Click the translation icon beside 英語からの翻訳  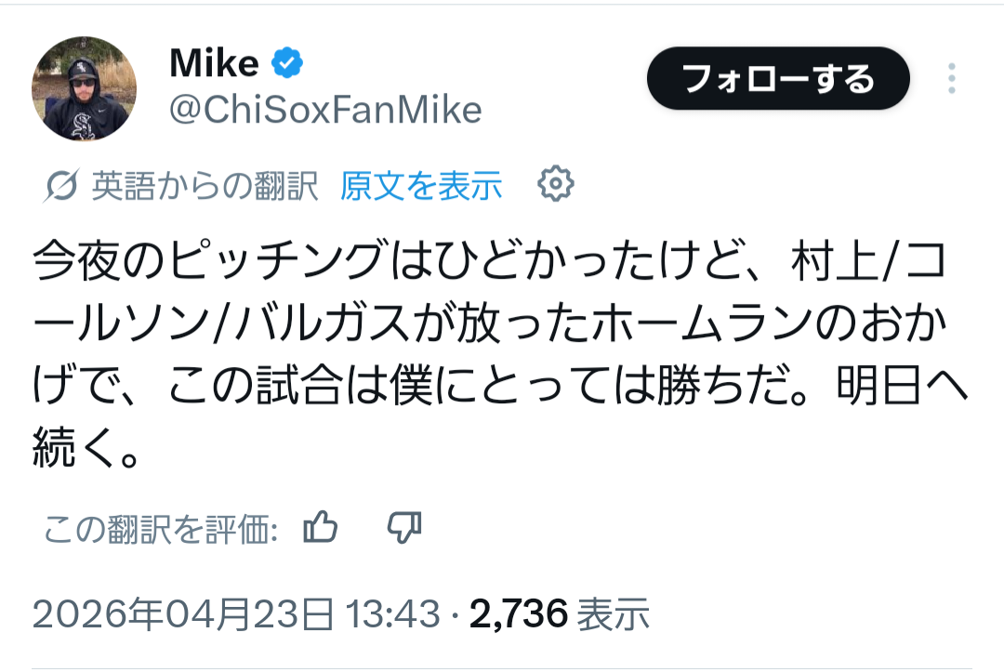click(61, 187)
